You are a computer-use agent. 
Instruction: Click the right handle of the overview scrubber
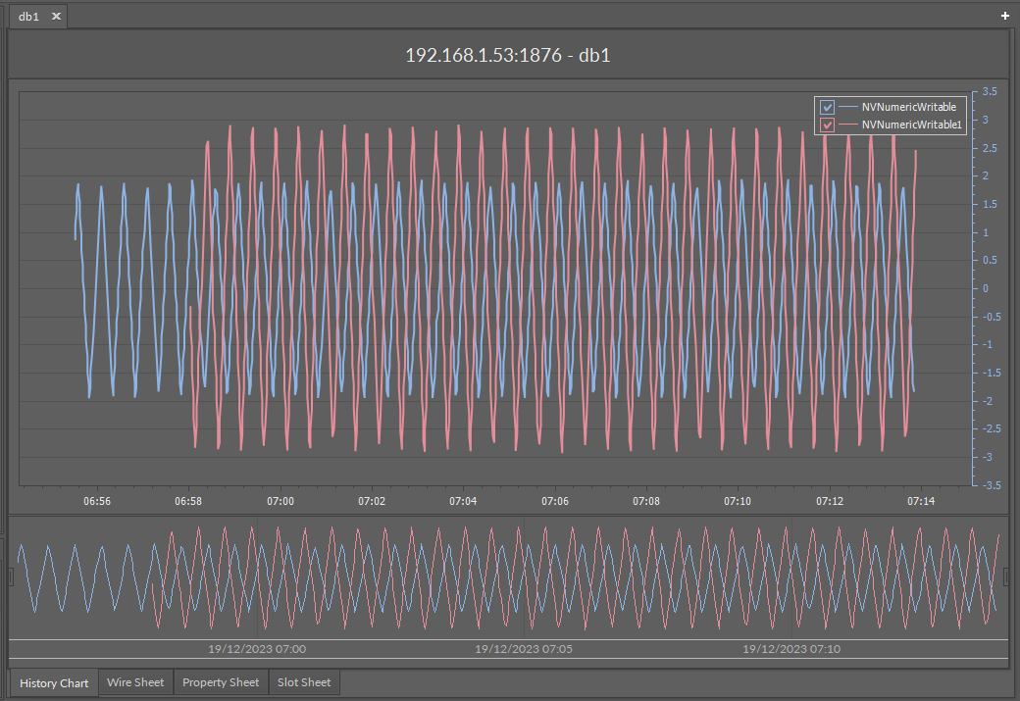[x=1009, y=575]
